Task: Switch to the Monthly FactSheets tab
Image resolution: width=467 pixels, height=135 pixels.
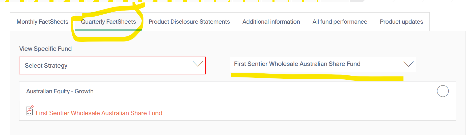Action: point(42,22)
